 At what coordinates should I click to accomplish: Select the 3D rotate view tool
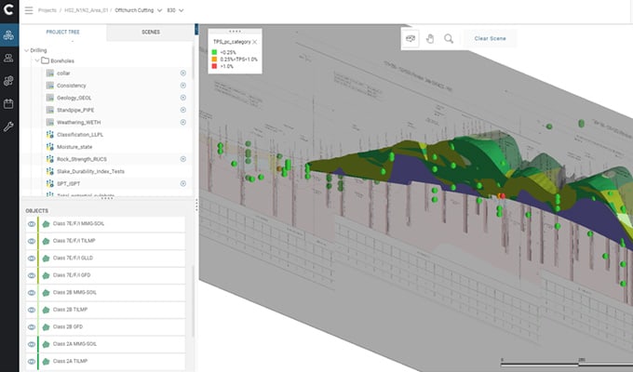(411, 38)
